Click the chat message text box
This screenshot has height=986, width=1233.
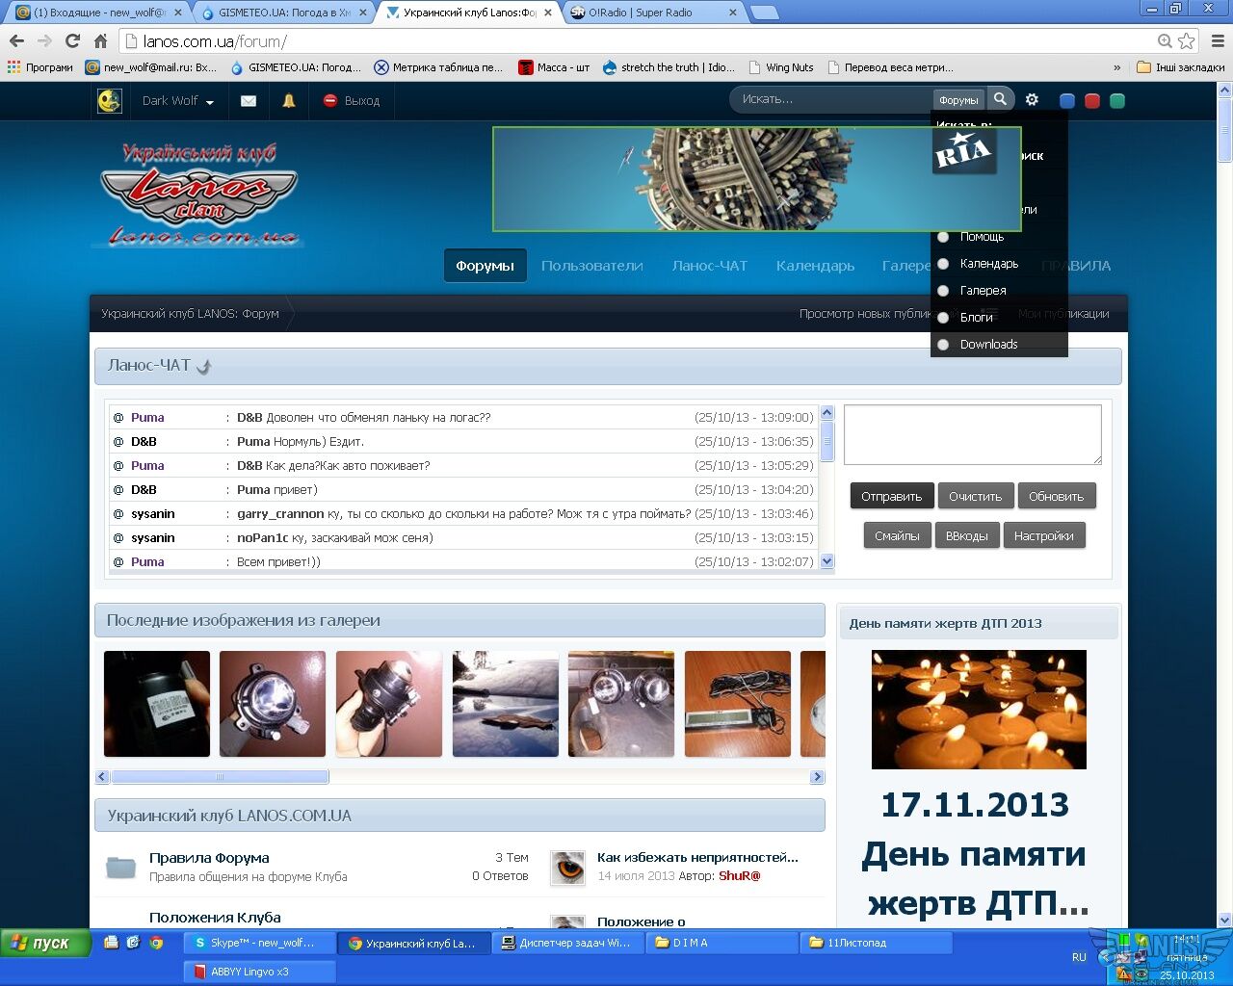[972, 434]
